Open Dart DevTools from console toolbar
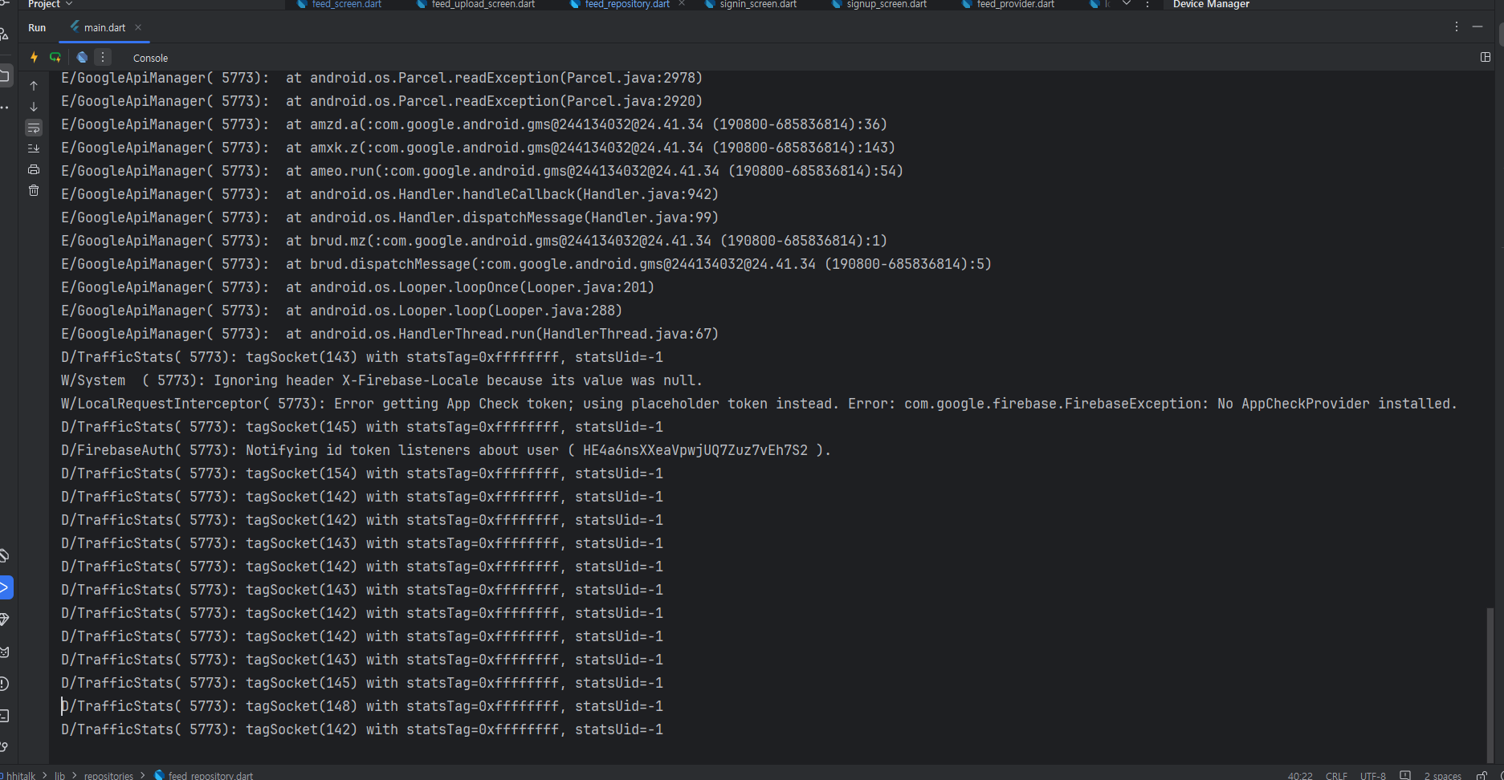This screenshot has height=780, width=1504. click(82, 57)
